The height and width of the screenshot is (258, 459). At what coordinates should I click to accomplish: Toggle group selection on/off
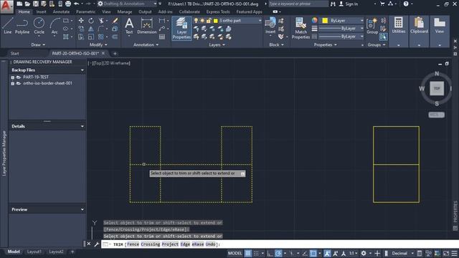click(x=383, y=37)
